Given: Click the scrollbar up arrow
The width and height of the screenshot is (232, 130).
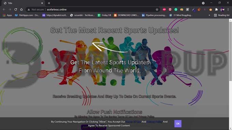Looking at the screenshot, I should point(231,20).
